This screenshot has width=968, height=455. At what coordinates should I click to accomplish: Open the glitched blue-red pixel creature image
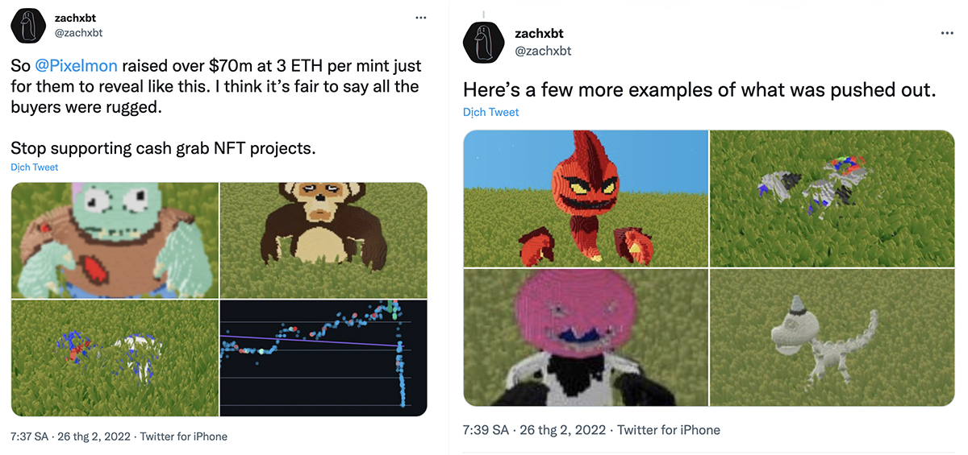pyautogui.click(x=115, y=358)
